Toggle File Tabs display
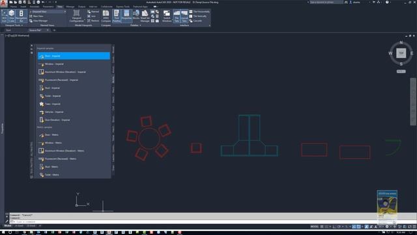 tap(177, 16)
